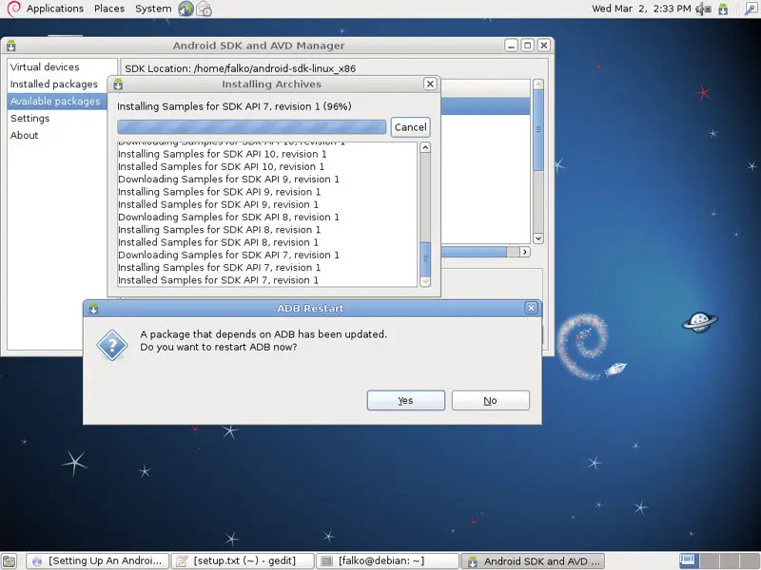The height and width of the screenshot is (570, 761).
Task: Open the Places menu
Action: (x=109, y=9)
